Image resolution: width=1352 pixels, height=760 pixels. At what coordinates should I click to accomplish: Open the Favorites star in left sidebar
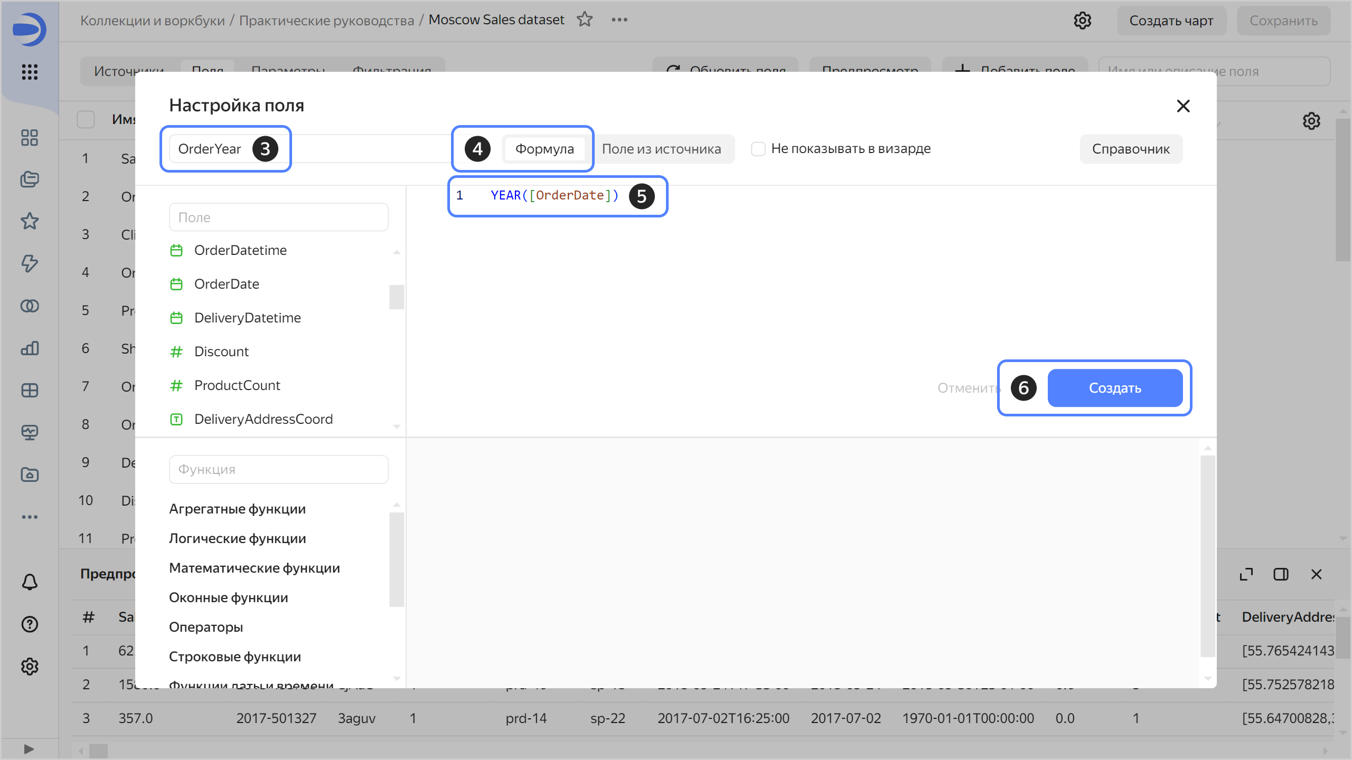pyautogui.click(x=30, y=221)
